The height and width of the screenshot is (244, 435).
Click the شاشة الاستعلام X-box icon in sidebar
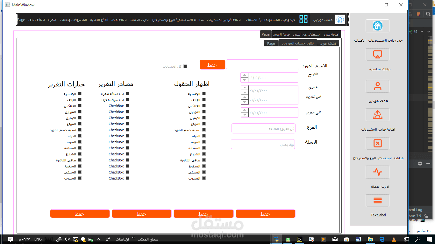point(377,144)
